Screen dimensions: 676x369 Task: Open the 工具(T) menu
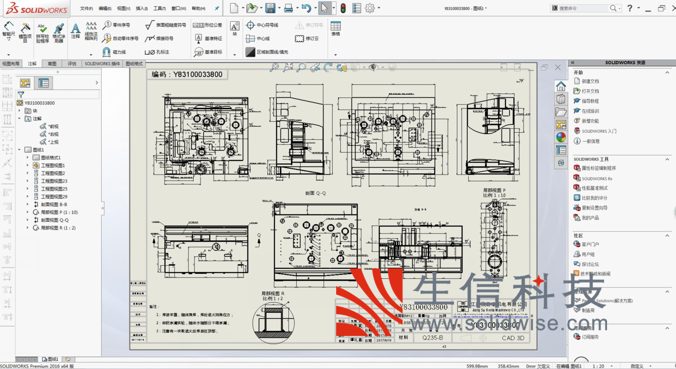point(160,9)
